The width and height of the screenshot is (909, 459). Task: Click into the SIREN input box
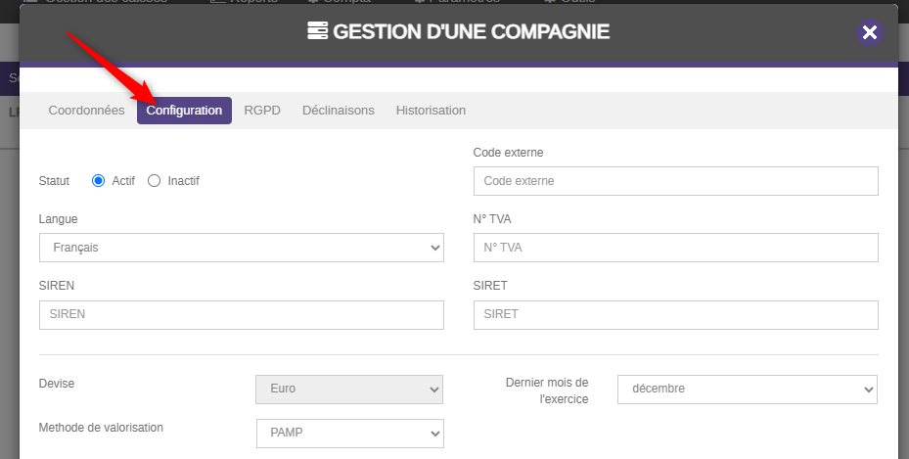[241, 315]
